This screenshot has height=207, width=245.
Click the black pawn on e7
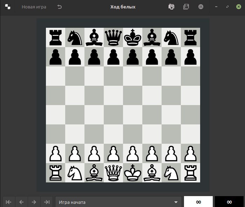coord(132,57)
